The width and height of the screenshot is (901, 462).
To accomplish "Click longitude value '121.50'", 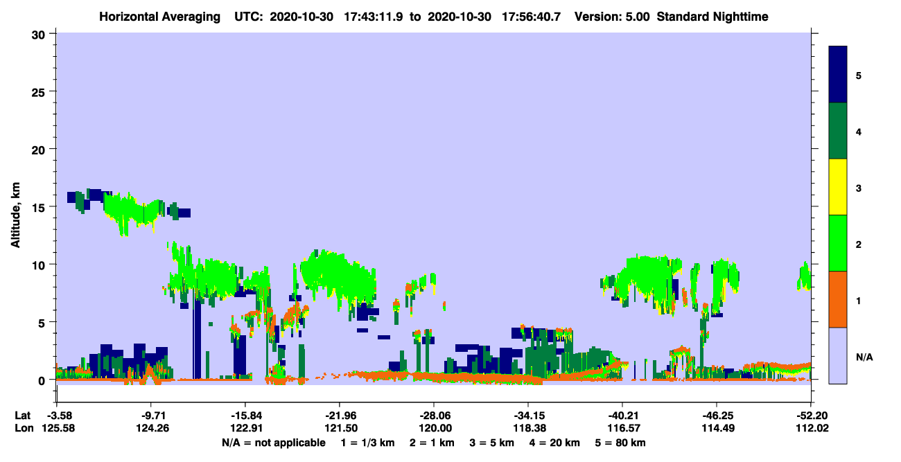I will 340,429.
